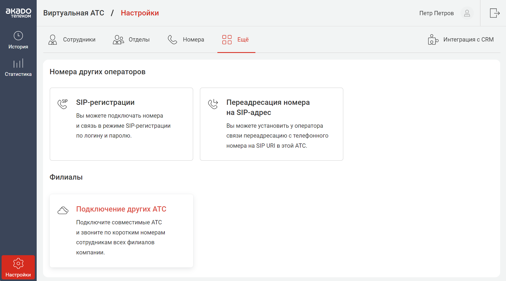Open the Статистика bar chart icon

pos(18,63)
